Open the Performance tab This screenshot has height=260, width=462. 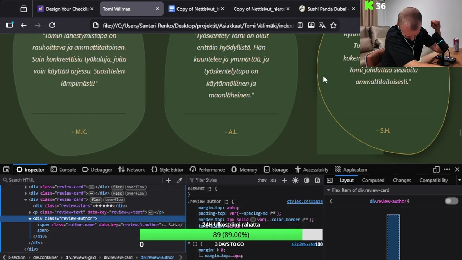207,169
